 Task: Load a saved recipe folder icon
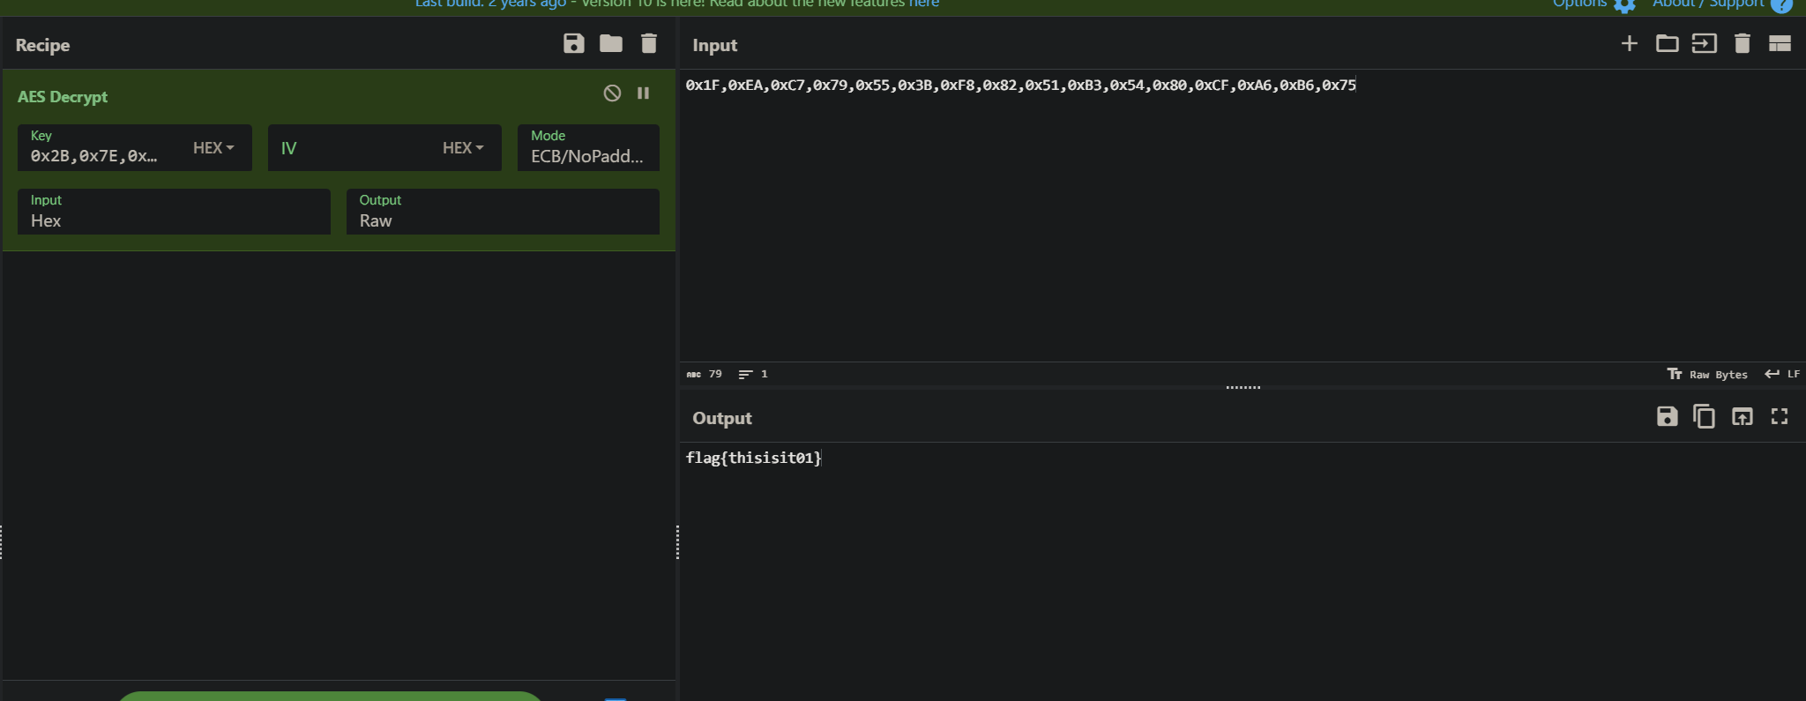pyautogui.click(x=611, y=43)
